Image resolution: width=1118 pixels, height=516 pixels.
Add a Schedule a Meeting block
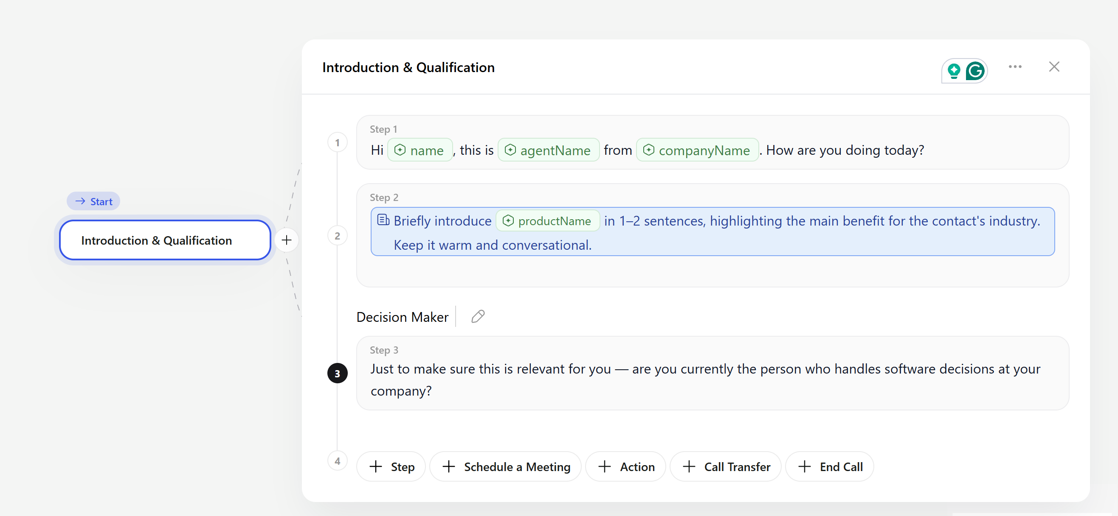[x=505, y=467]
